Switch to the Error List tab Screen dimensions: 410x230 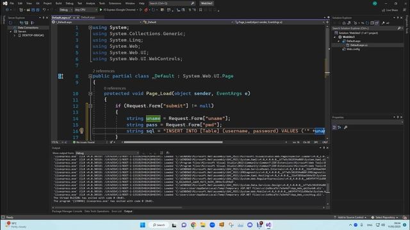click(x=117, y=211)
